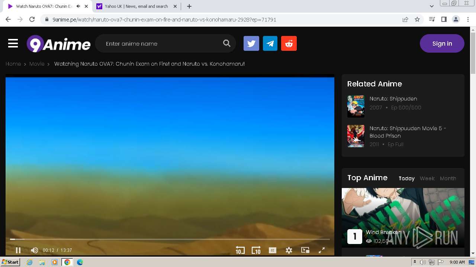Open Naruto Shippuuden Movie 5 Blood Prison
This screenshot has width=476, height=267.
(408, 132)
